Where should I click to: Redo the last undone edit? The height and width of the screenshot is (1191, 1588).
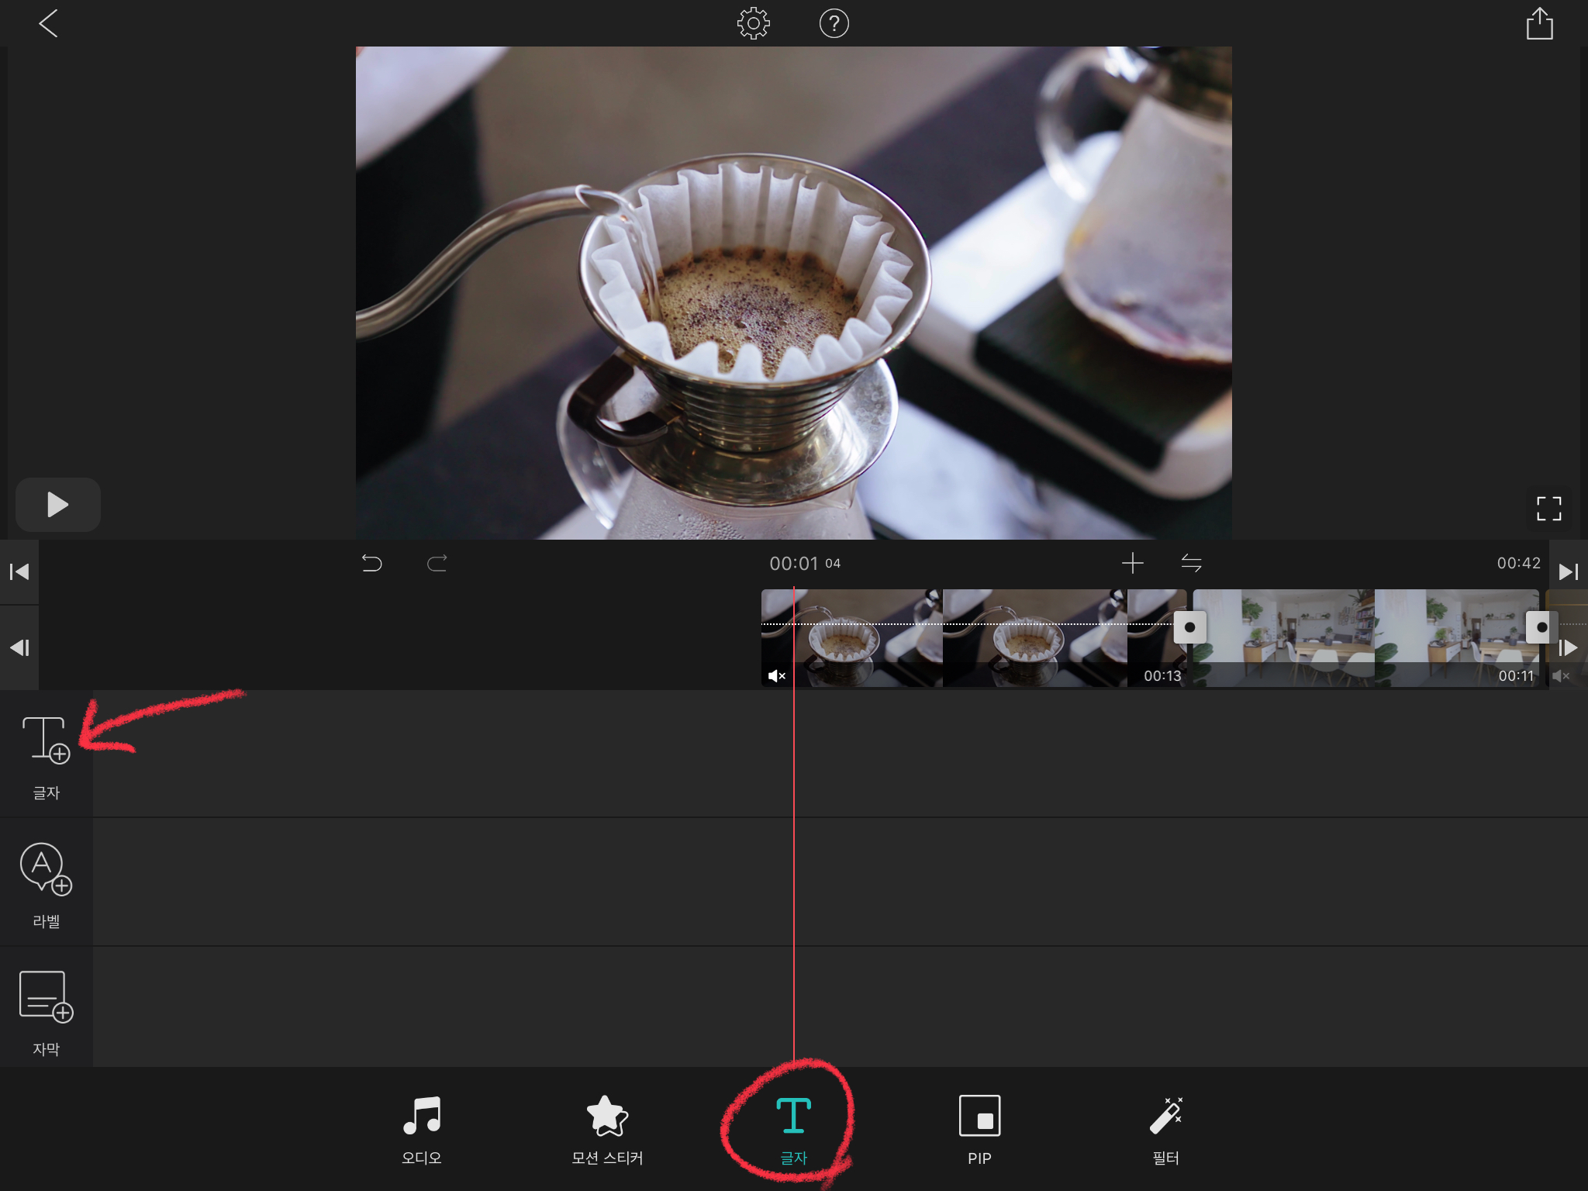(437, 563)
